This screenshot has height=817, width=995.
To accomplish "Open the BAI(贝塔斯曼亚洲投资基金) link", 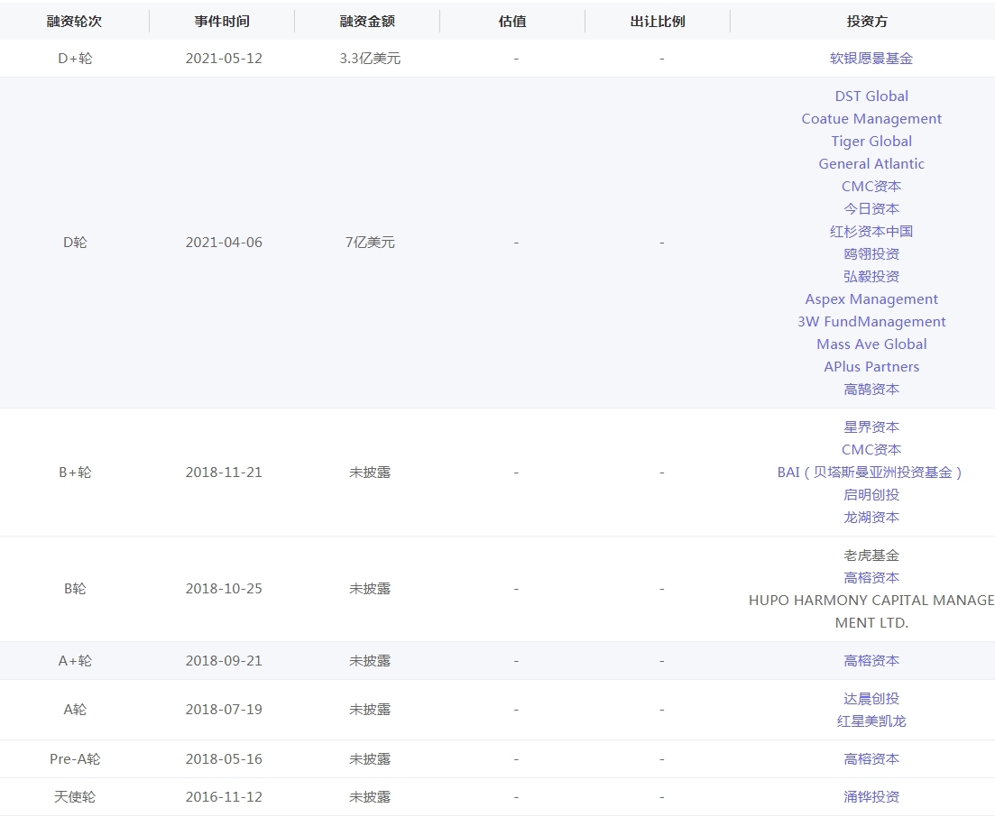I will tap(871, 472).
